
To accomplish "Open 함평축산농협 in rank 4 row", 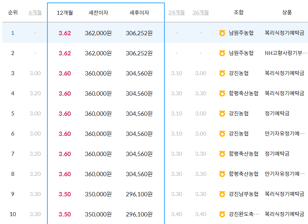I will click(x=244, y=93).
